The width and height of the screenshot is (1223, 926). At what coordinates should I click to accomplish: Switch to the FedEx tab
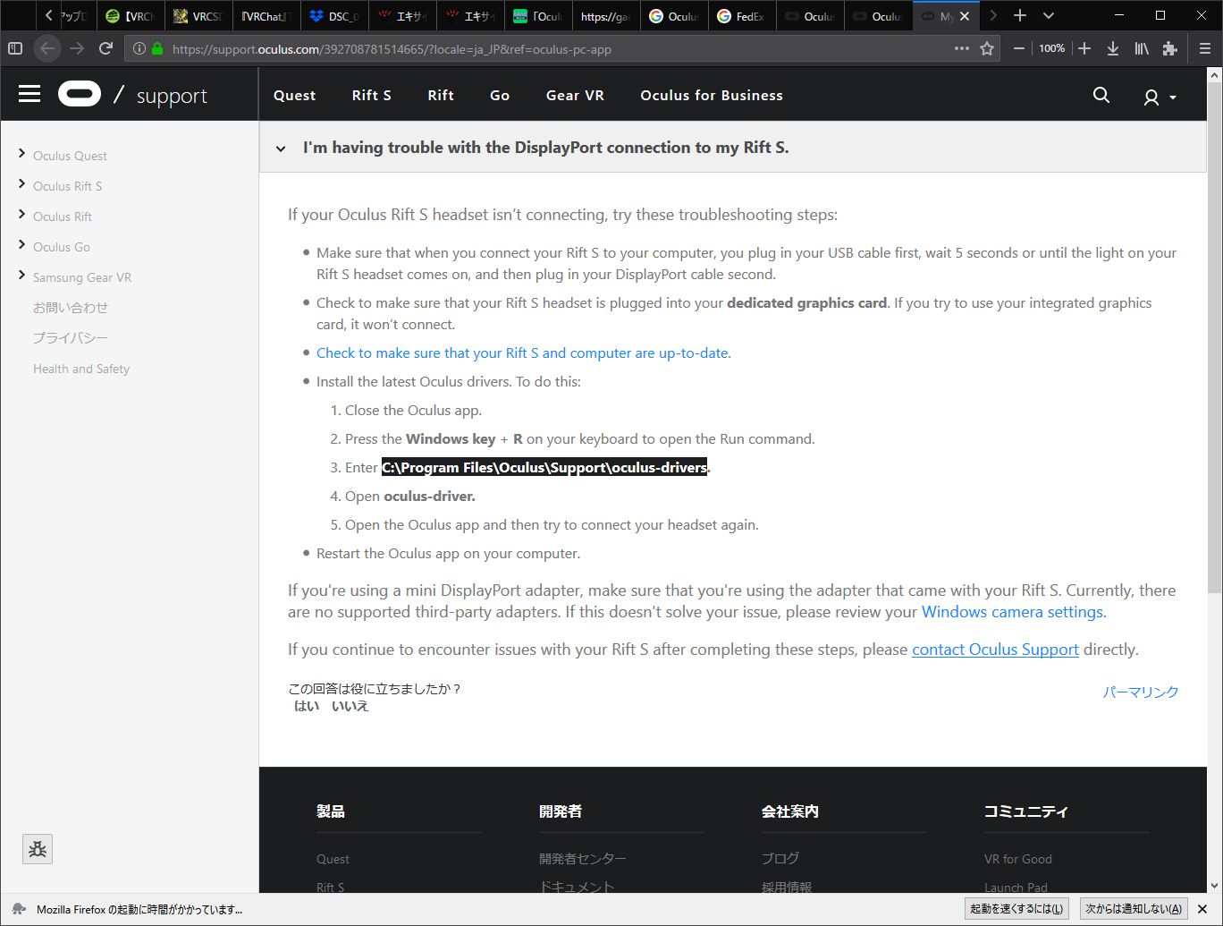(x=742, y=16)
